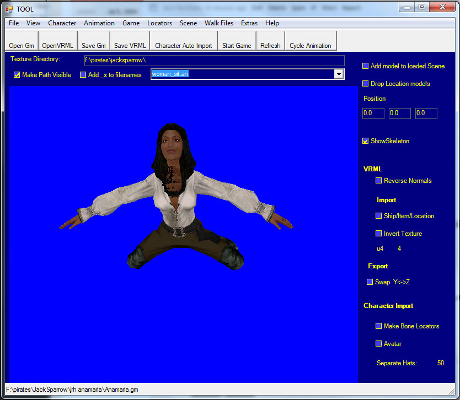Maximize the TOOL window
The width and height of the screenshot is (460, 400).
click(x=422, y=7)
